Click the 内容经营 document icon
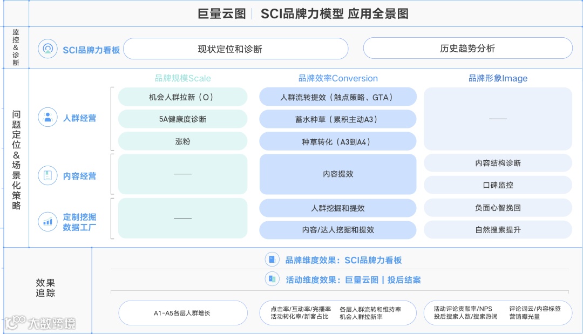The image size is (583, 334). (x=48, y=175)
